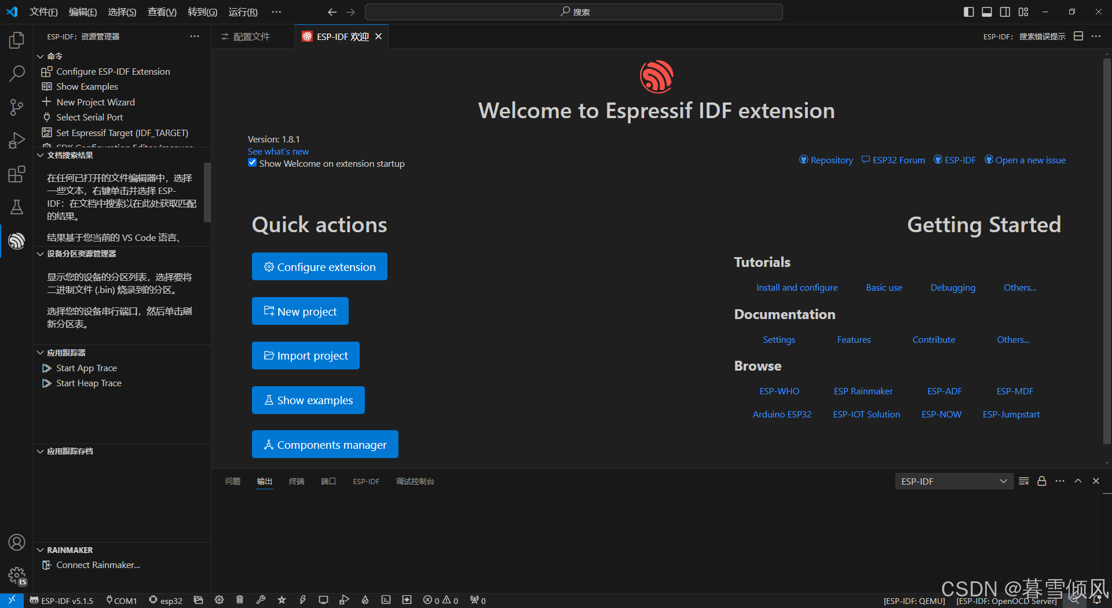
Task: Click the New project button
Action: pos(300,311)
